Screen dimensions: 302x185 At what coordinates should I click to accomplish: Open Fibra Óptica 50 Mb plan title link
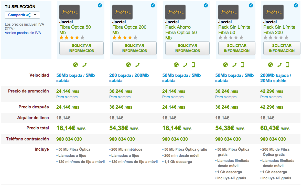pos(75,30)
